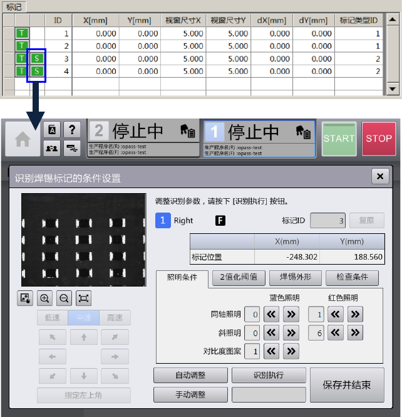Click 识别执行 button
The image size is (402, 417).
pyautogui.click(x=269, y=375)
